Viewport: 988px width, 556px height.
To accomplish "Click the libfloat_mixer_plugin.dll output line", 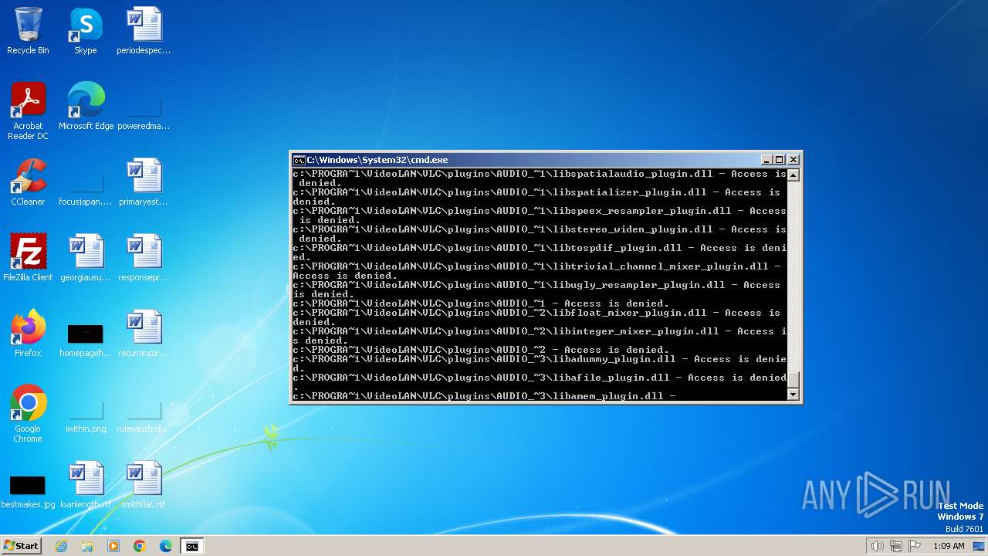I will click(x=536, y=317).
